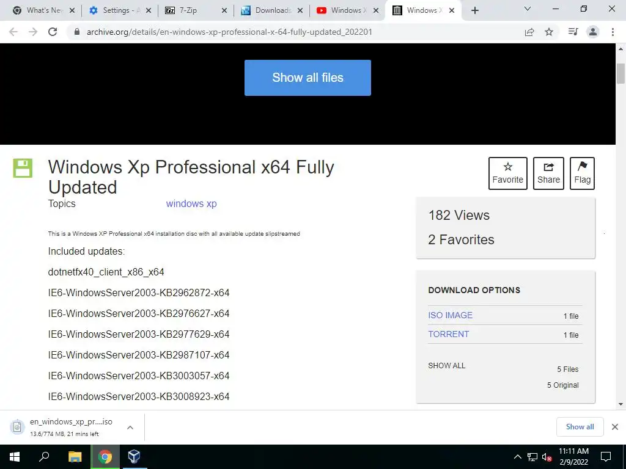Click the Chrome taskbar icon
The width and height of the screenshot is (626, 469).
click(105, 457)
